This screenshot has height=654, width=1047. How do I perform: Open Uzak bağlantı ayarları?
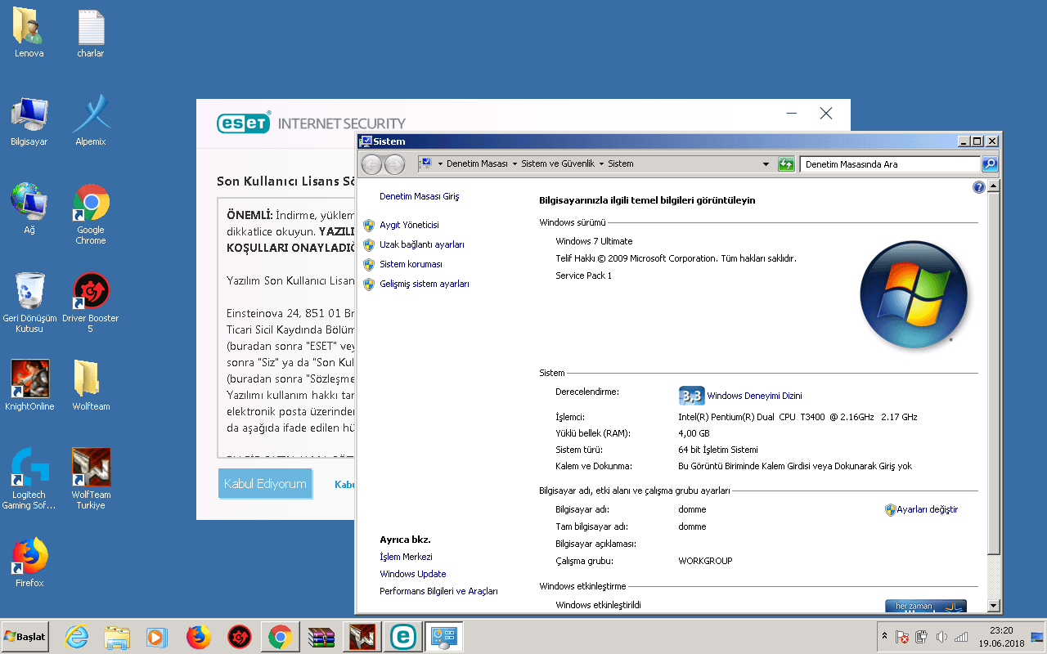[x=422, y=244]
